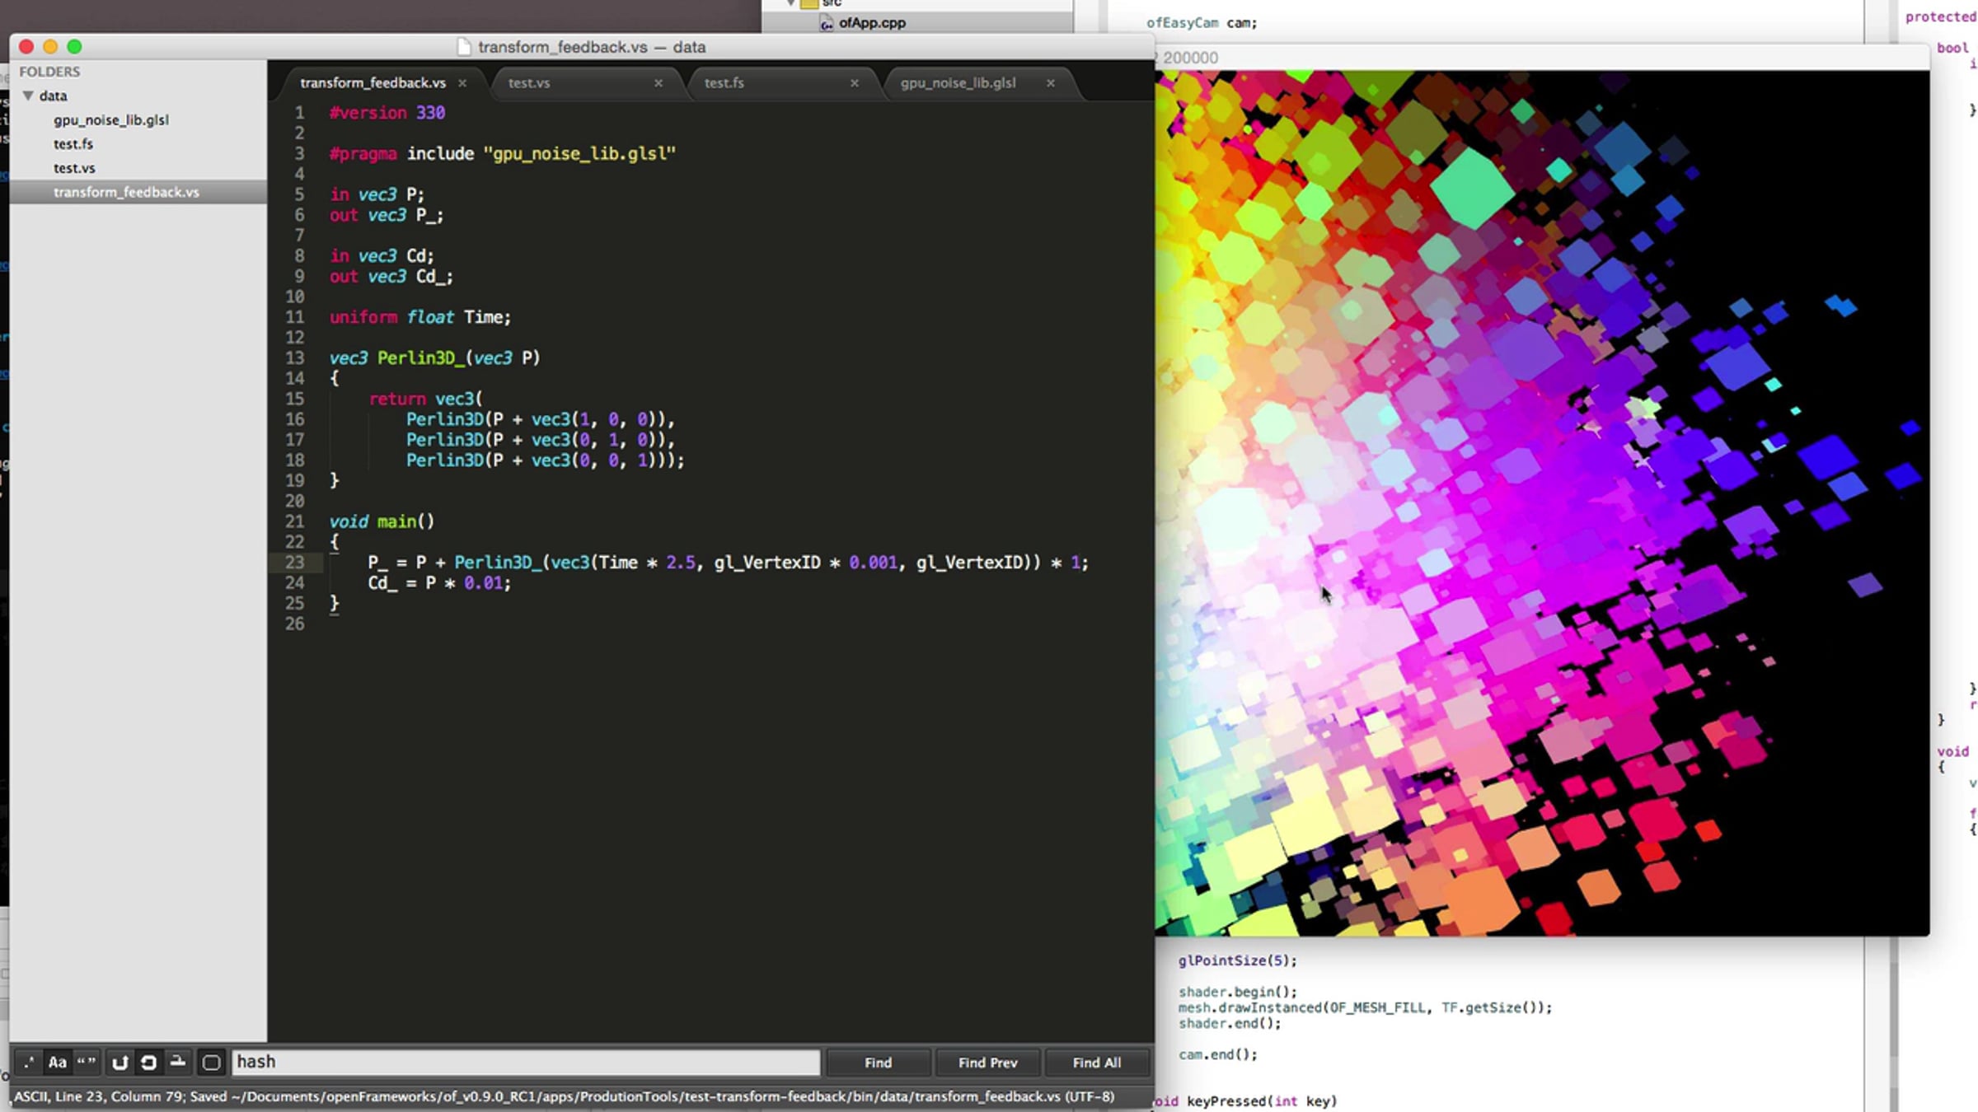1978x1112 pixels.
Task: Click highlight matches square icon
Action: point(211,1063)
